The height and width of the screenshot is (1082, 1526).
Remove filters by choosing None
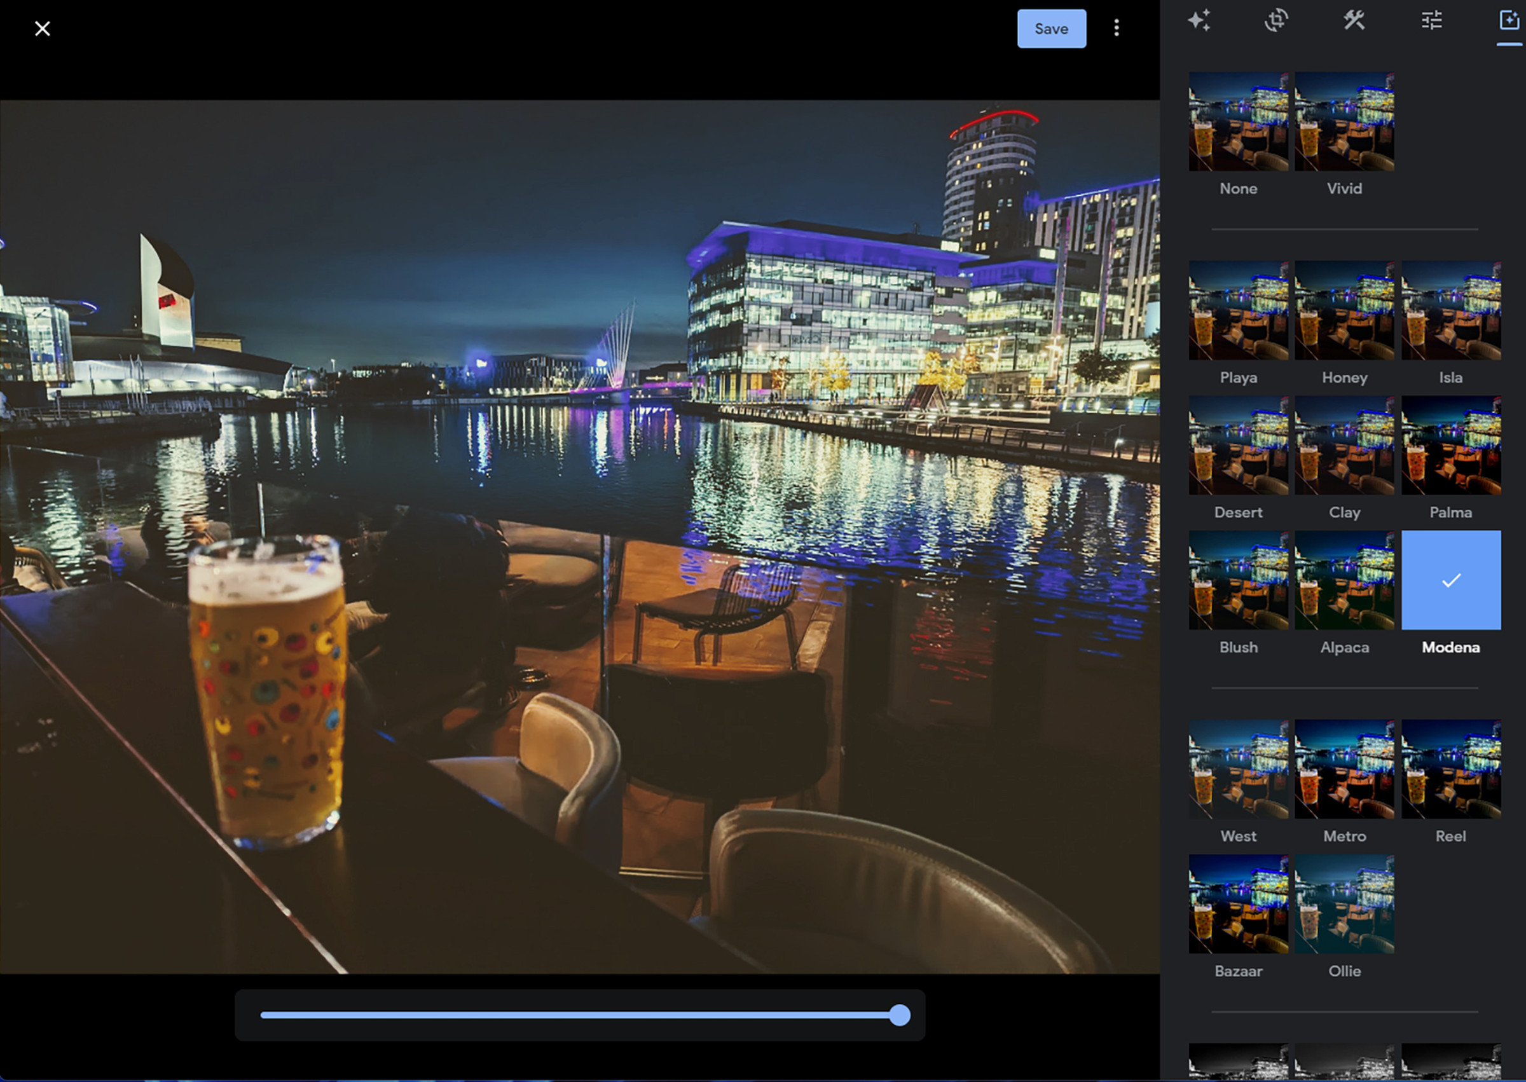pos(1238,121)
